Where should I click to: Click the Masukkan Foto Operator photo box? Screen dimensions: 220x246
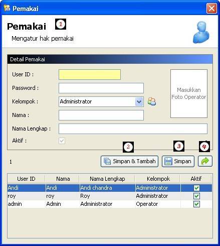coord(189,93)
